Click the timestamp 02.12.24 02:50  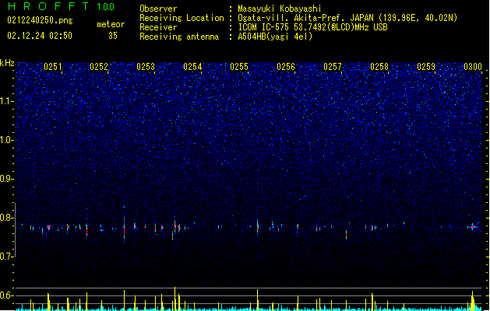pos(40,36)
